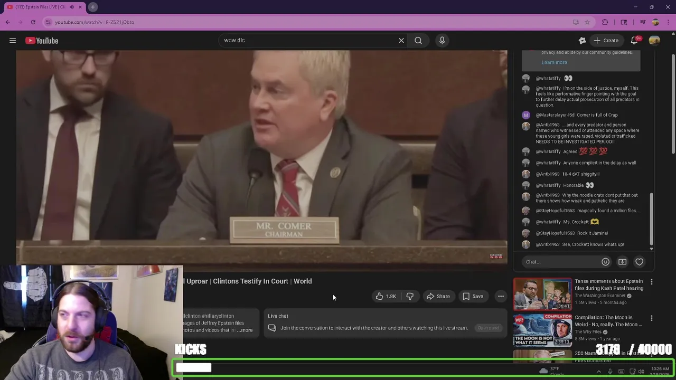This screenshot has height=380, width=676.
Task: Start voice search with microphone
Action: [442, 40]
